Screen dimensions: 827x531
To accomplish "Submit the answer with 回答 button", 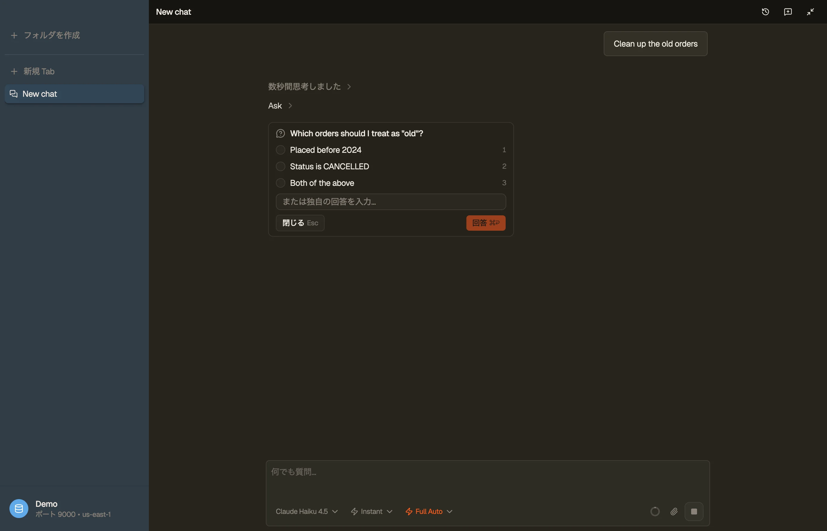I will (486, 223).
